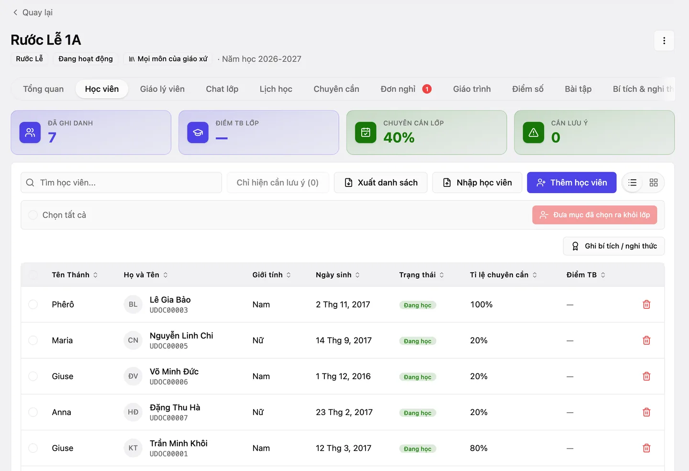Sort table by Ngày sinh column
Image resolution: width=689 pixels, height=471 pixels.
(338, 275)
